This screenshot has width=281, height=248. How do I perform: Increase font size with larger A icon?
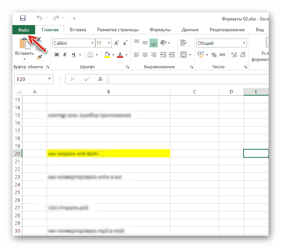pos(117,43)
